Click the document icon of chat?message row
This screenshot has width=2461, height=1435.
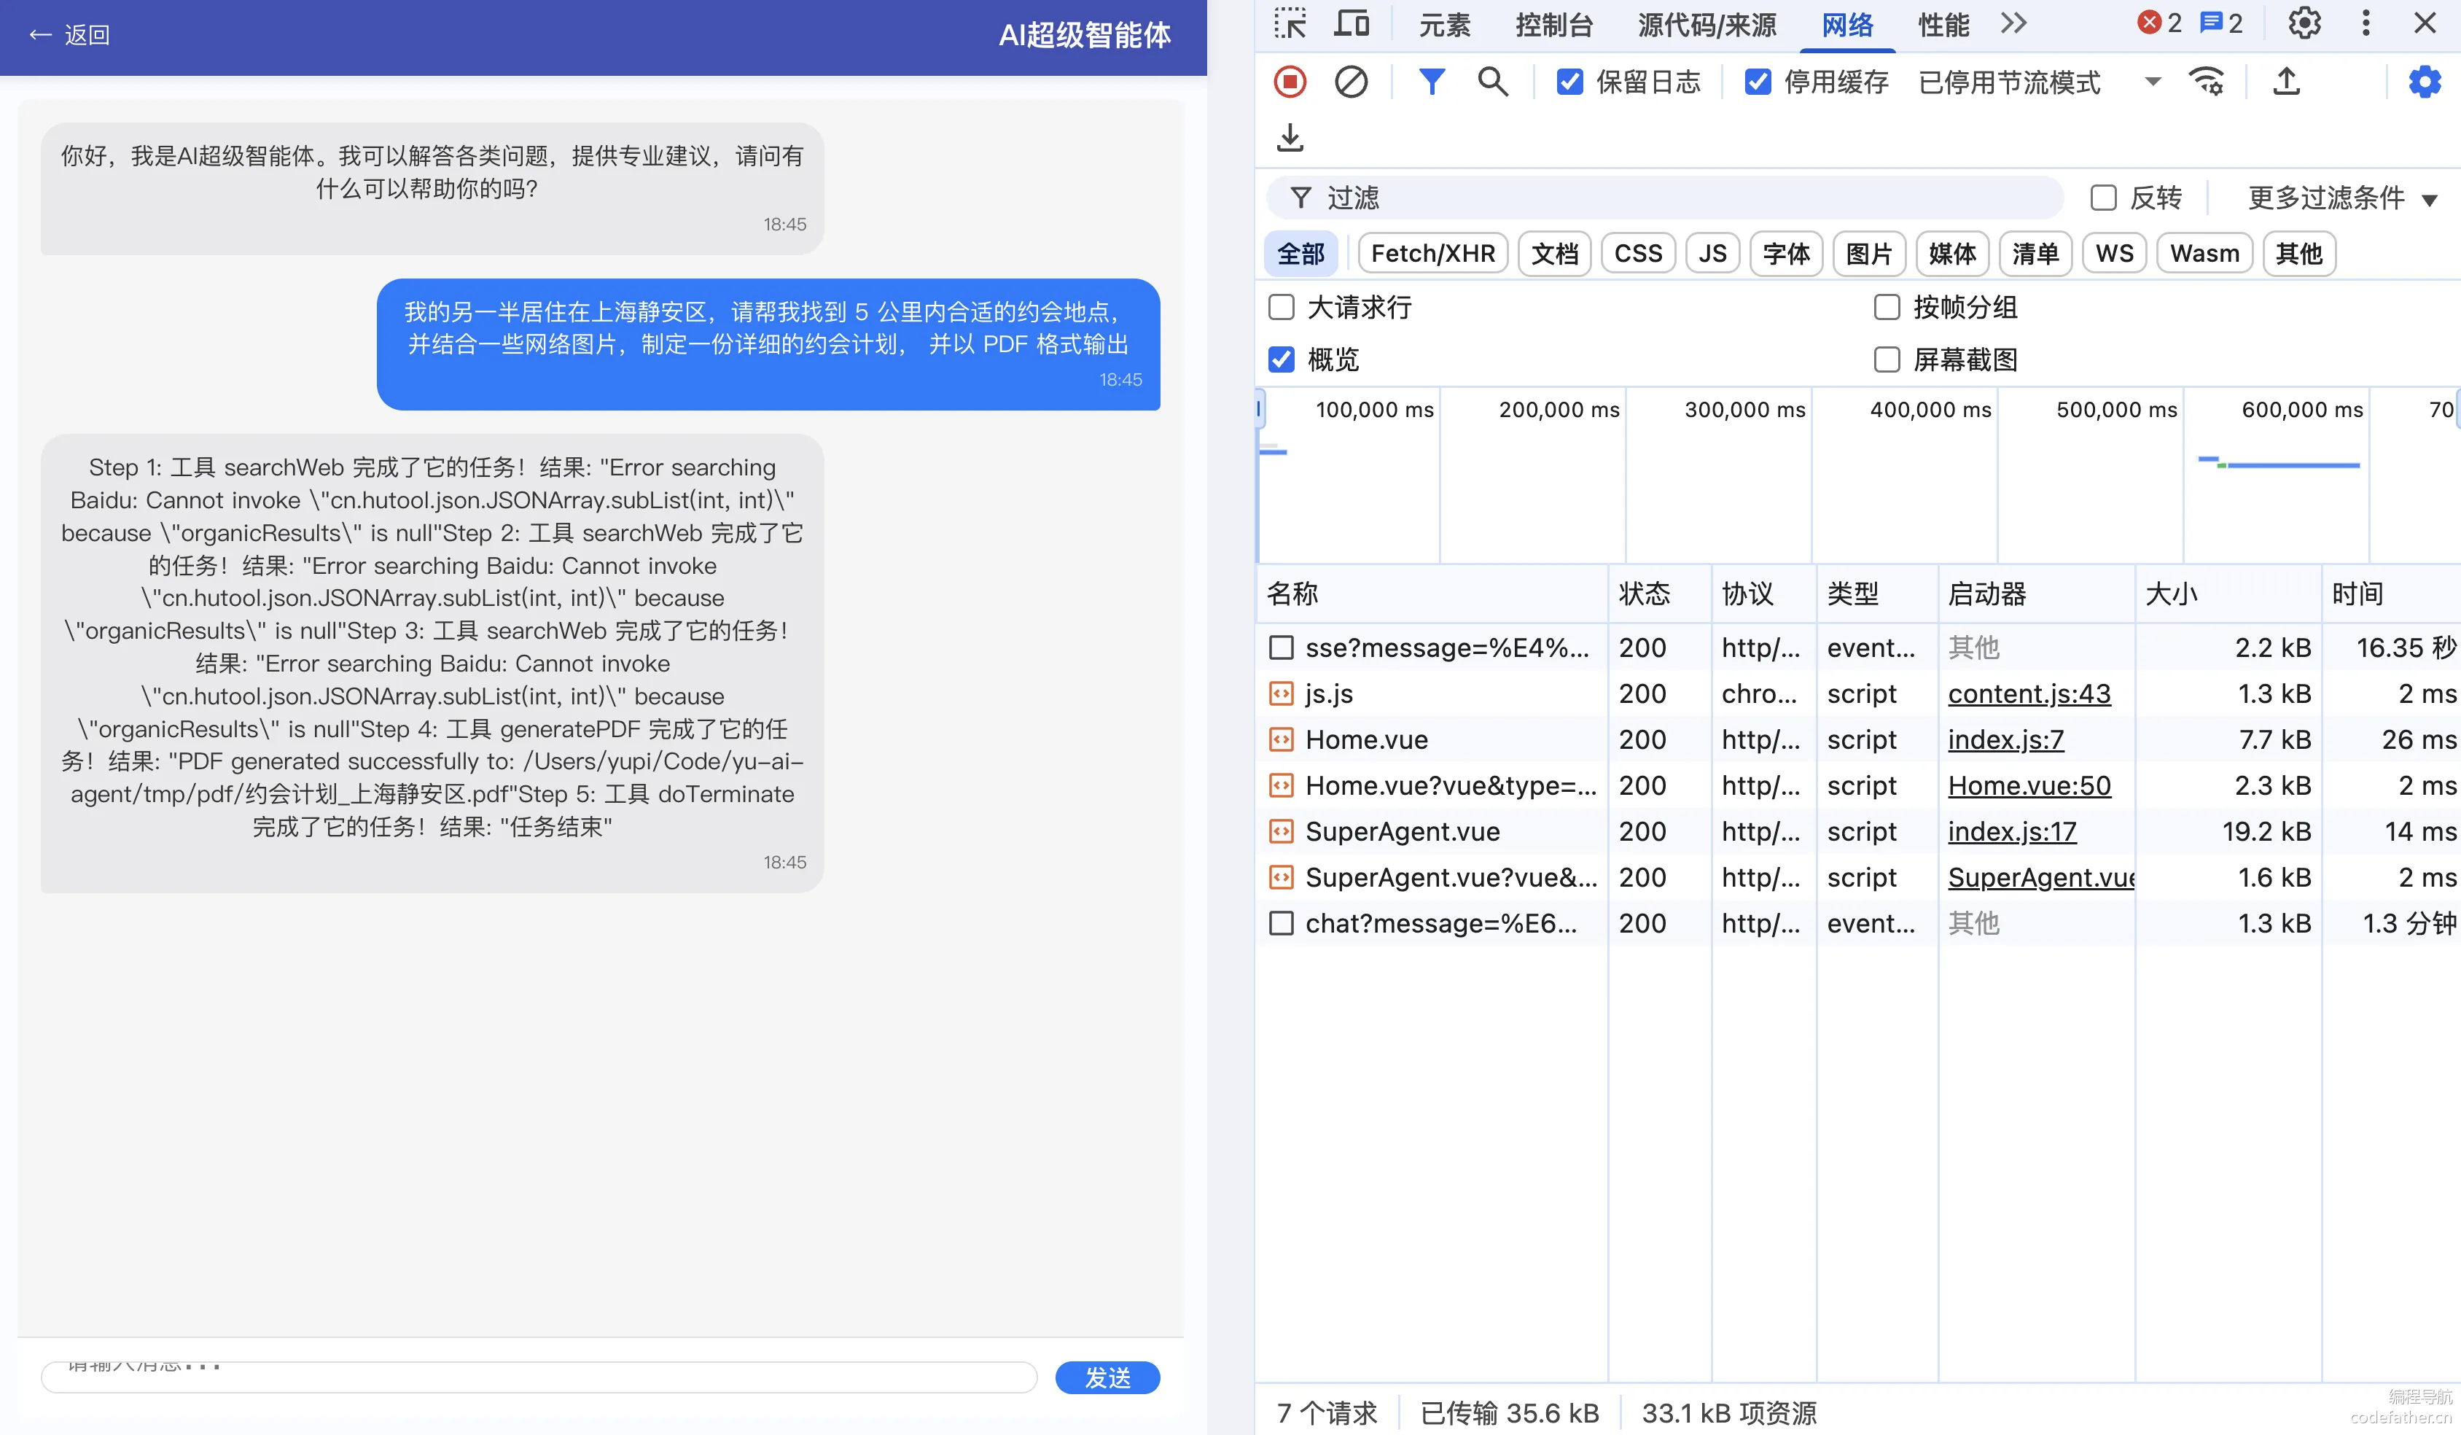tap(1282, 923)
